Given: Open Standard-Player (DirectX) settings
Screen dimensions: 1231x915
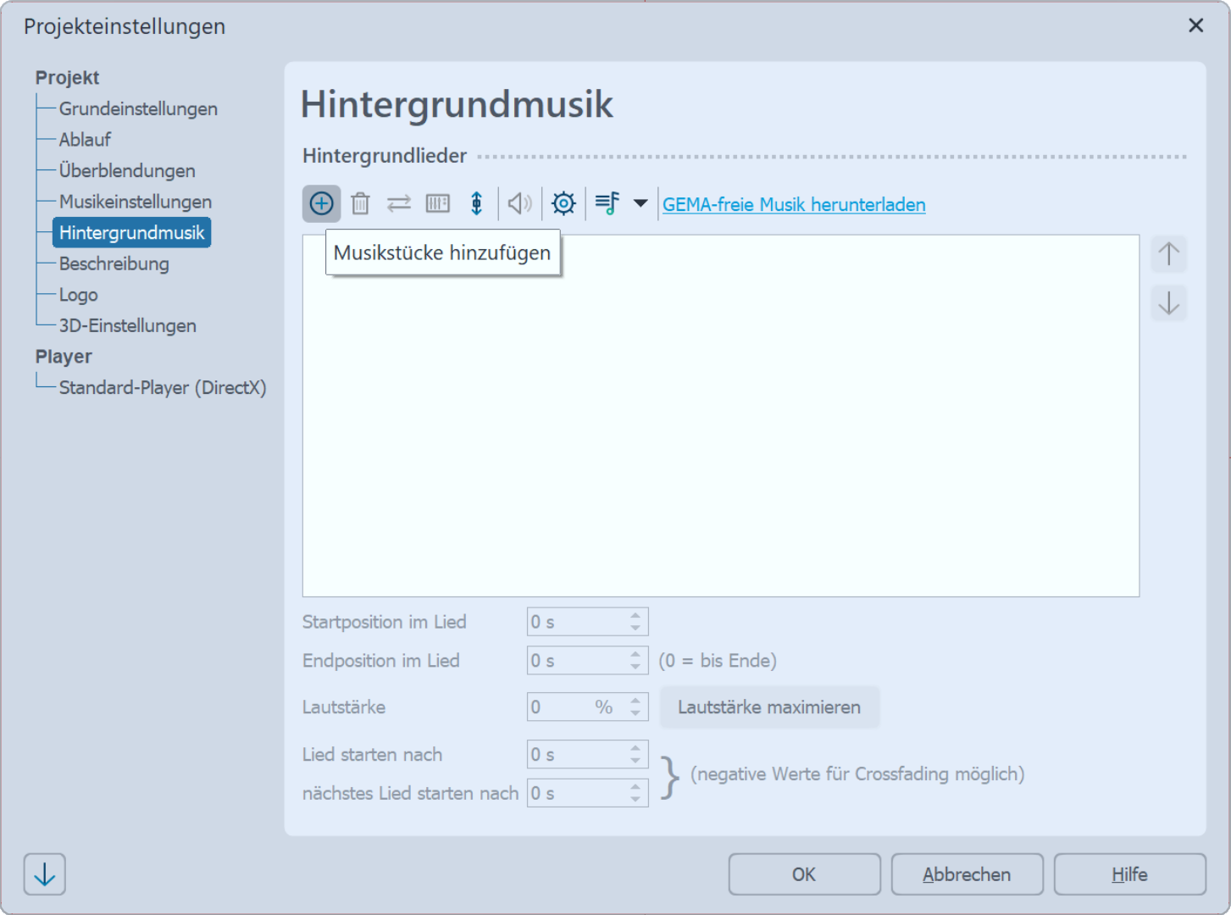Looking at the screenshot, I should [x=163, y=387].
